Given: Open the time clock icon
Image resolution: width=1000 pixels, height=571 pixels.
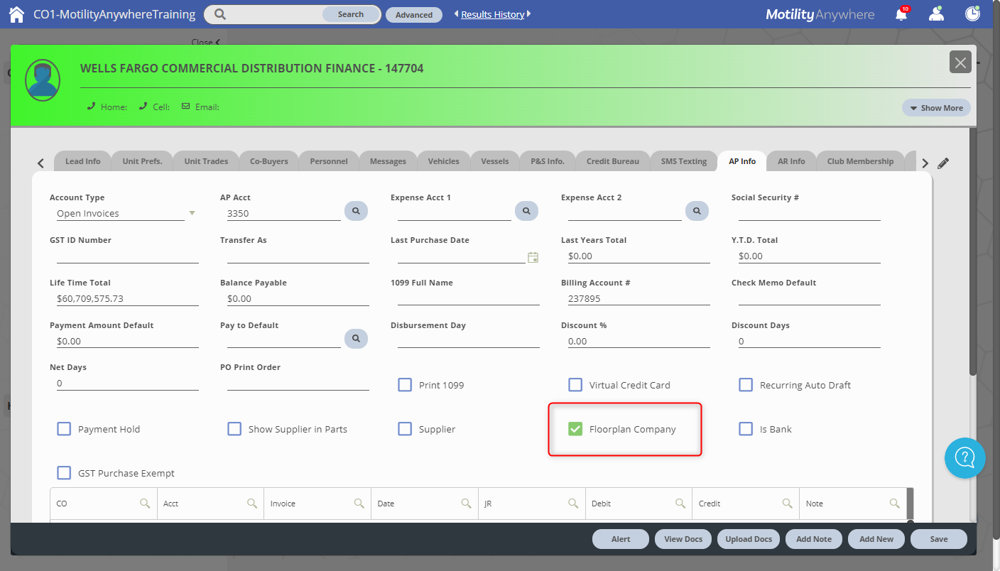Looking at the screenshot, I should pos(973,14).
